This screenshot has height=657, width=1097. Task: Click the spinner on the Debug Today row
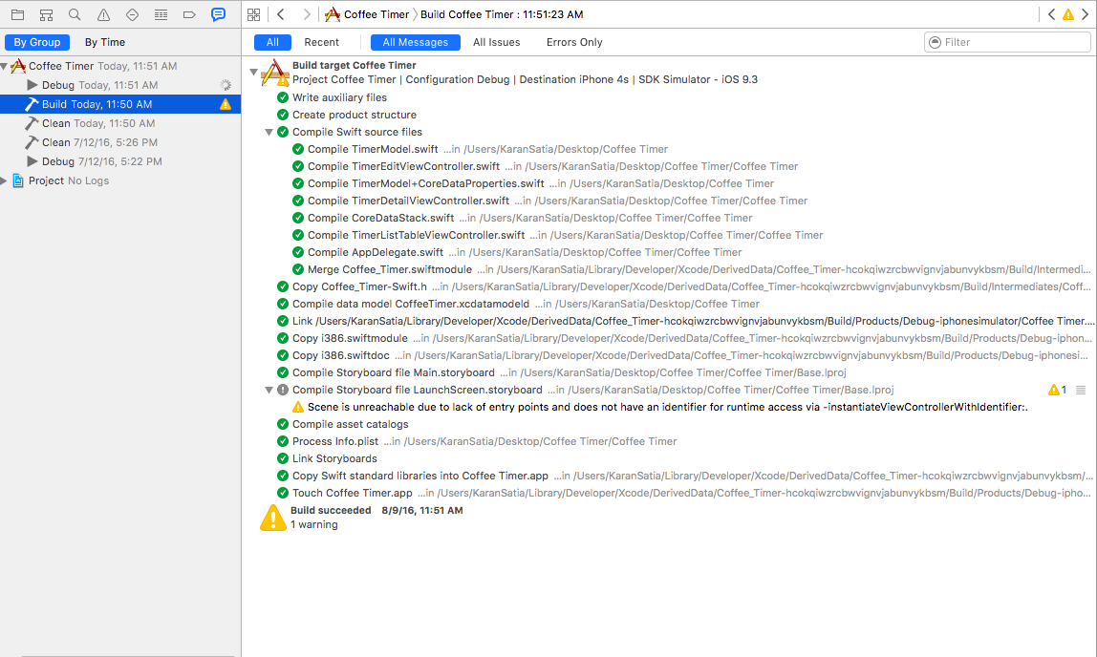[226, 85]
